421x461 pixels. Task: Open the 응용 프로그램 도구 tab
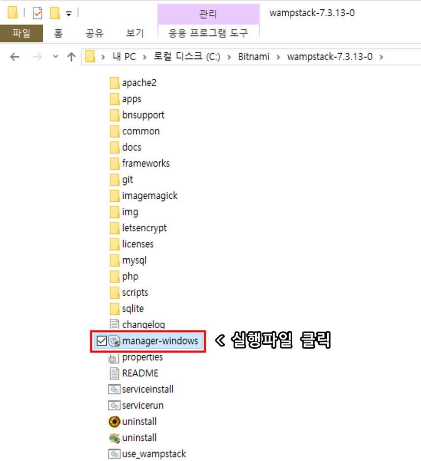208,33
